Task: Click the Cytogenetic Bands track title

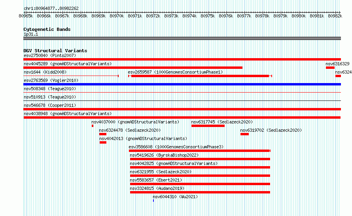Action: pyautogui.click(x=47, y=29)
